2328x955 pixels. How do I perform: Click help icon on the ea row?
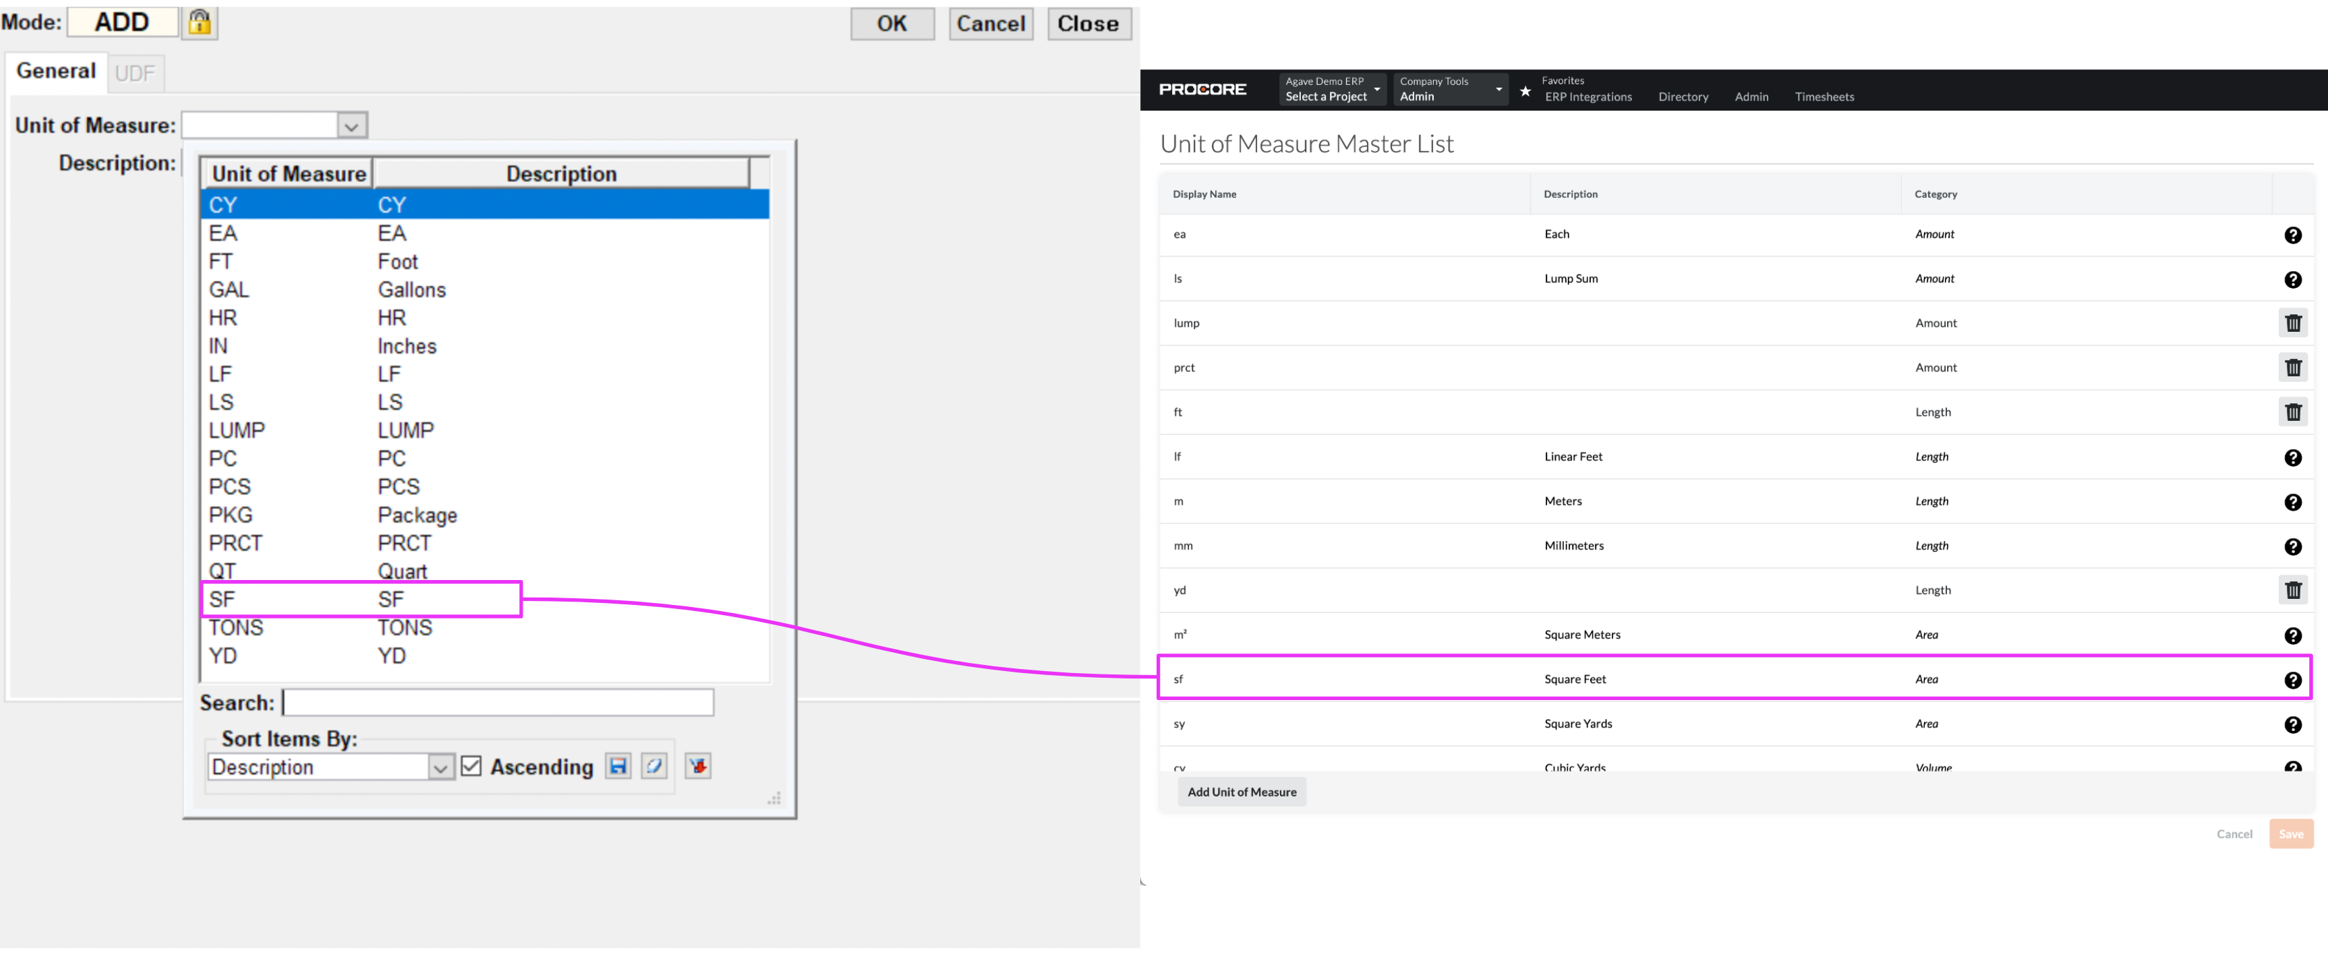pos(2293,235)
